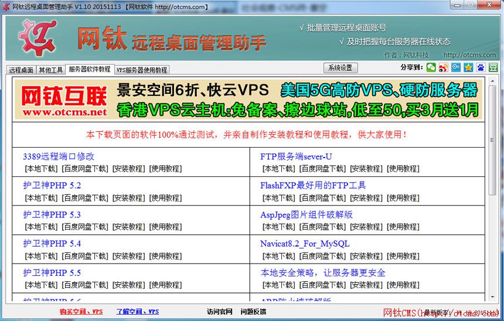Click scrollbar up arrow
The image size is (504, 321).
coord(492,81)
